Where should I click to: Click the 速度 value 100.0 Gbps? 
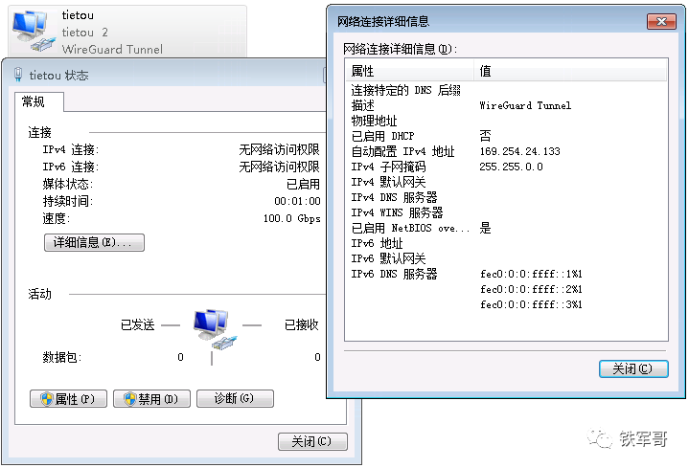291,218
